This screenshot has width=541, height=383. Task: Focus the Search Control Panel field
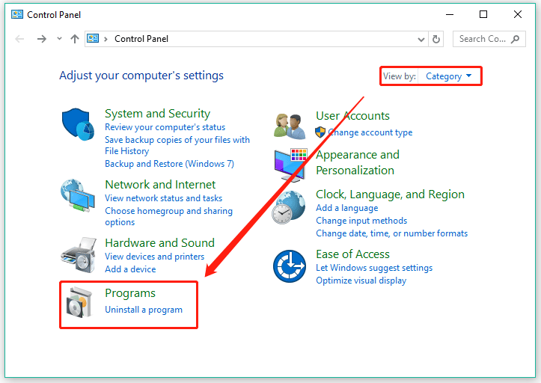[489, 39]
